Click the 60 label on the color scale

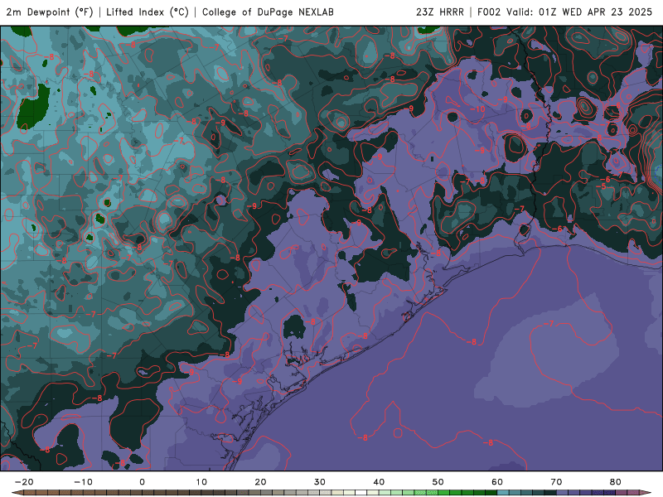[x=497, y=482]
